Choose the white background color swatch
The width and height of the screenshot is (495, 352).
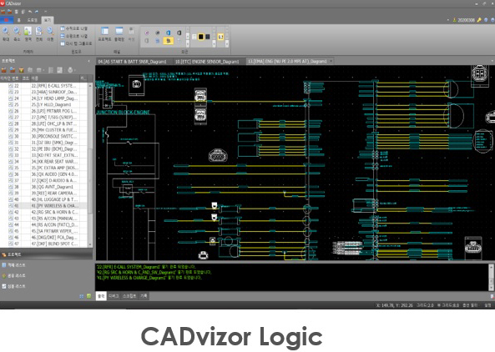pos(194,37)
